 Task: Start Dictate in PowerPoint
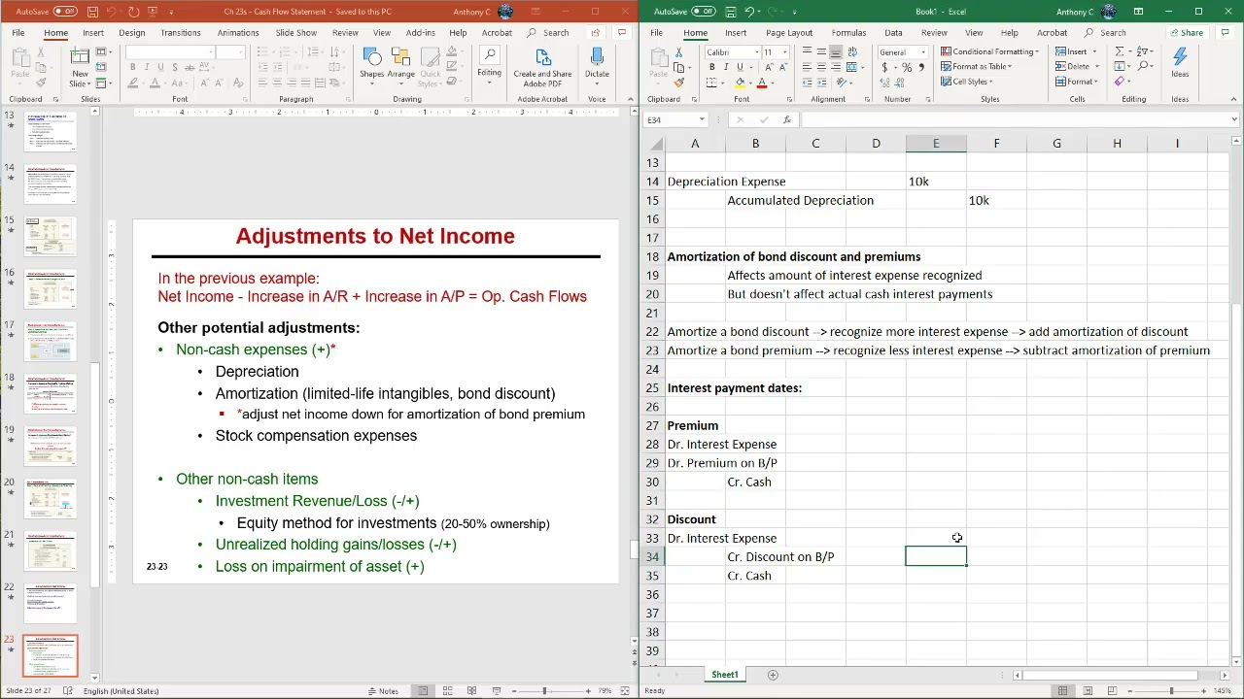pos(597,65)
